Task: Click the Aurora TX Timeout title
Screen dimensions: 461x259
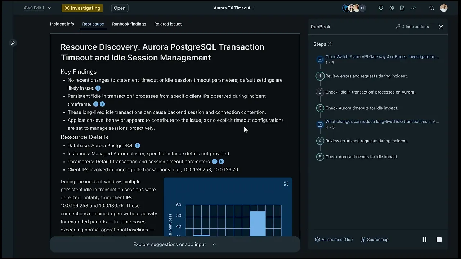Action: point(232,8)
